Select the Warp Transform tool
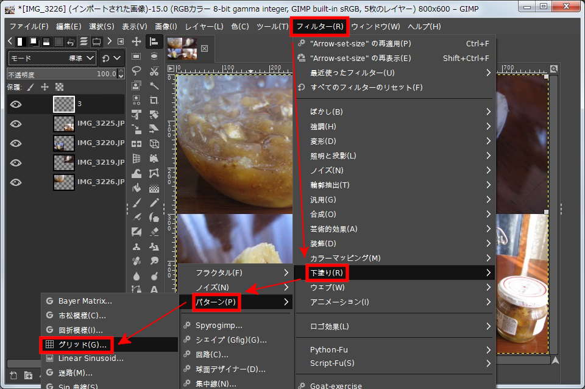This screenshot has height=389, width=585. click(x=136, y=173)
